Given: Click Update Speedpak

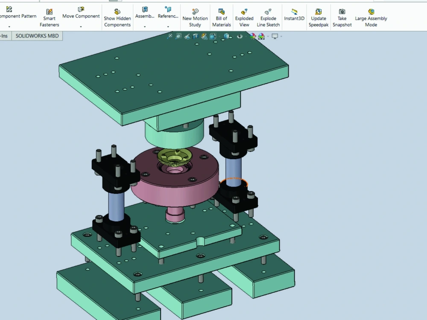Looking at the screenshot, I should pos(319,17).
